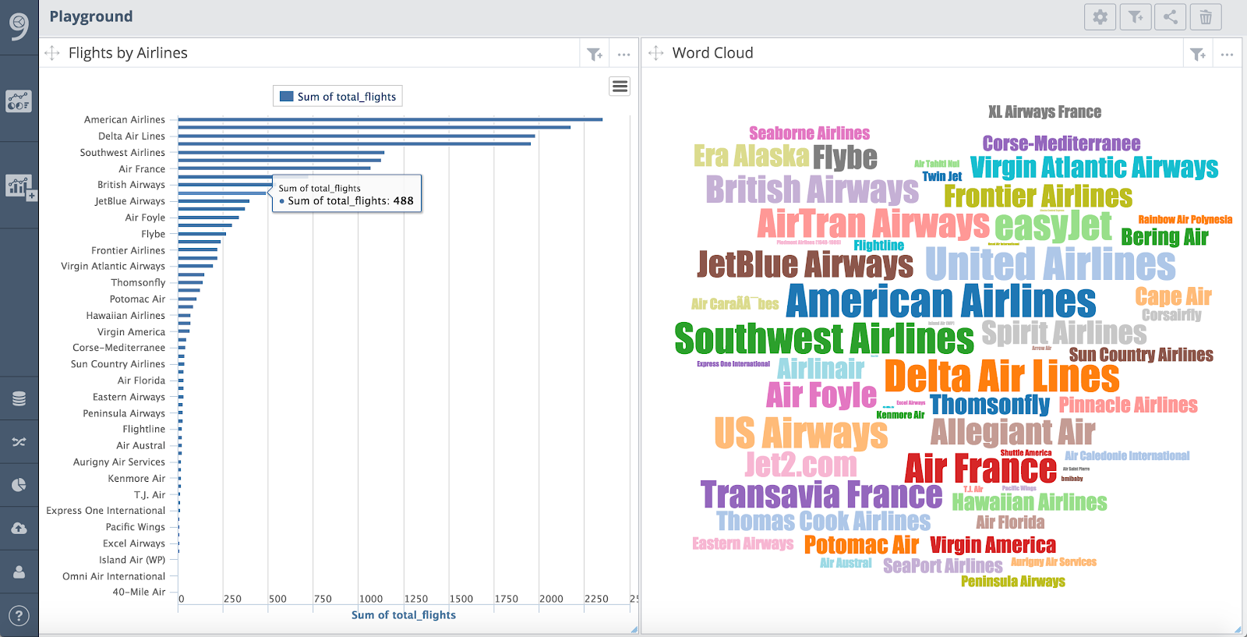
Task: Open the more-options ellipsis on Flights by Airlines
Action: click(623, 55)
